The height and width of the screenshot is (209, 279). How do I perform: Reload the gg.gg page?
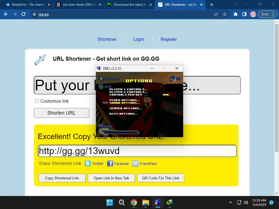[23, 14]
